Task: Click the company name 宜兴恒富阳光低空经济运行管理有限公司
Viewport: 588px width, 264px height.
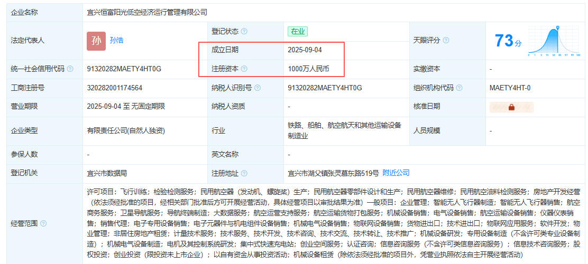Action: 147,12
